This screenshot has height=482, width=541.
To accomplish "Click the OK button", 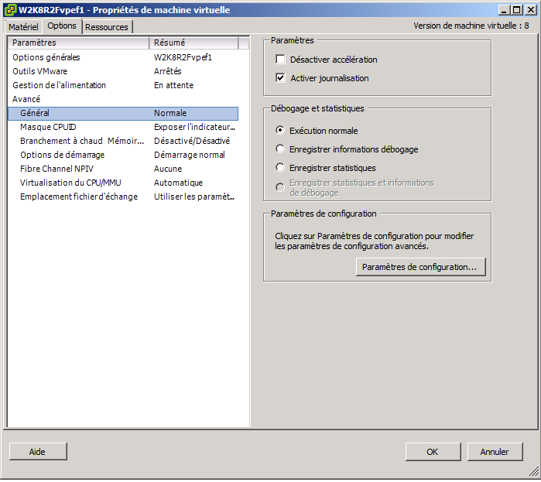I will tap(433, 452).
